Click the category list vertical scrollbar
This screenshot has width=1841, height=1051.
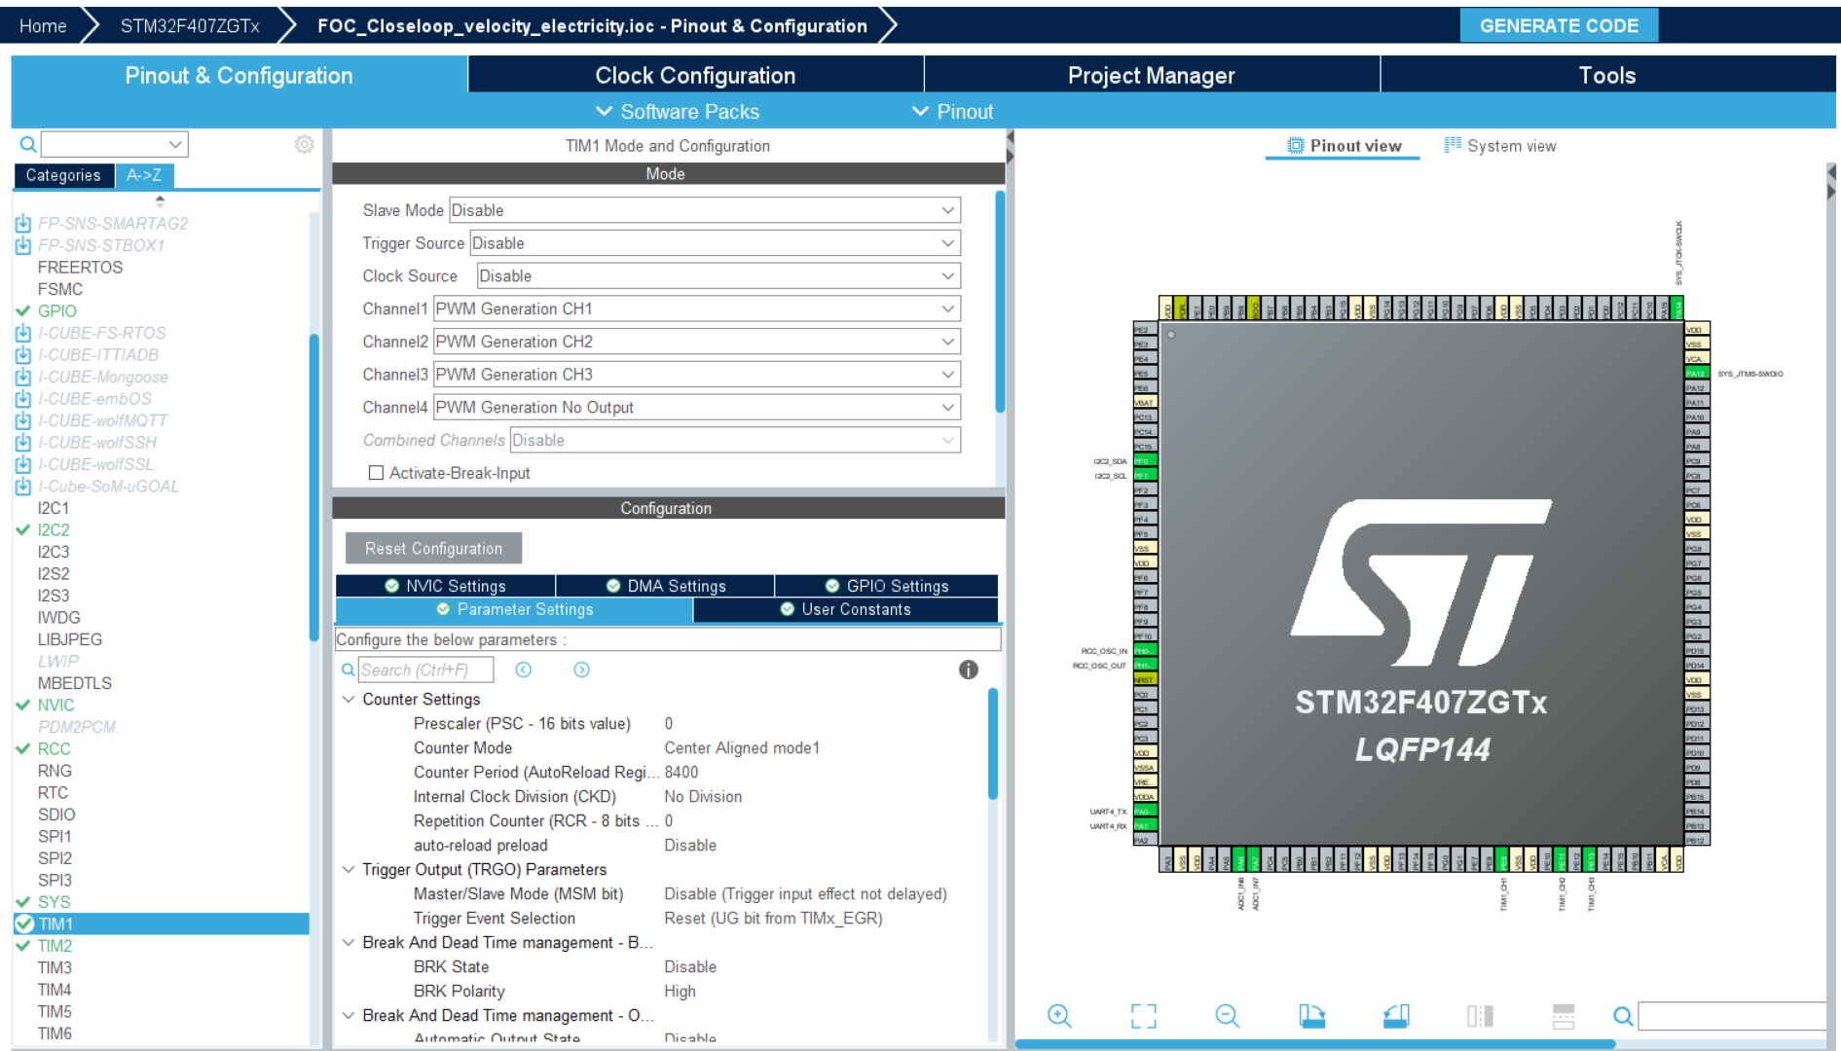click(x=314, y=487)
